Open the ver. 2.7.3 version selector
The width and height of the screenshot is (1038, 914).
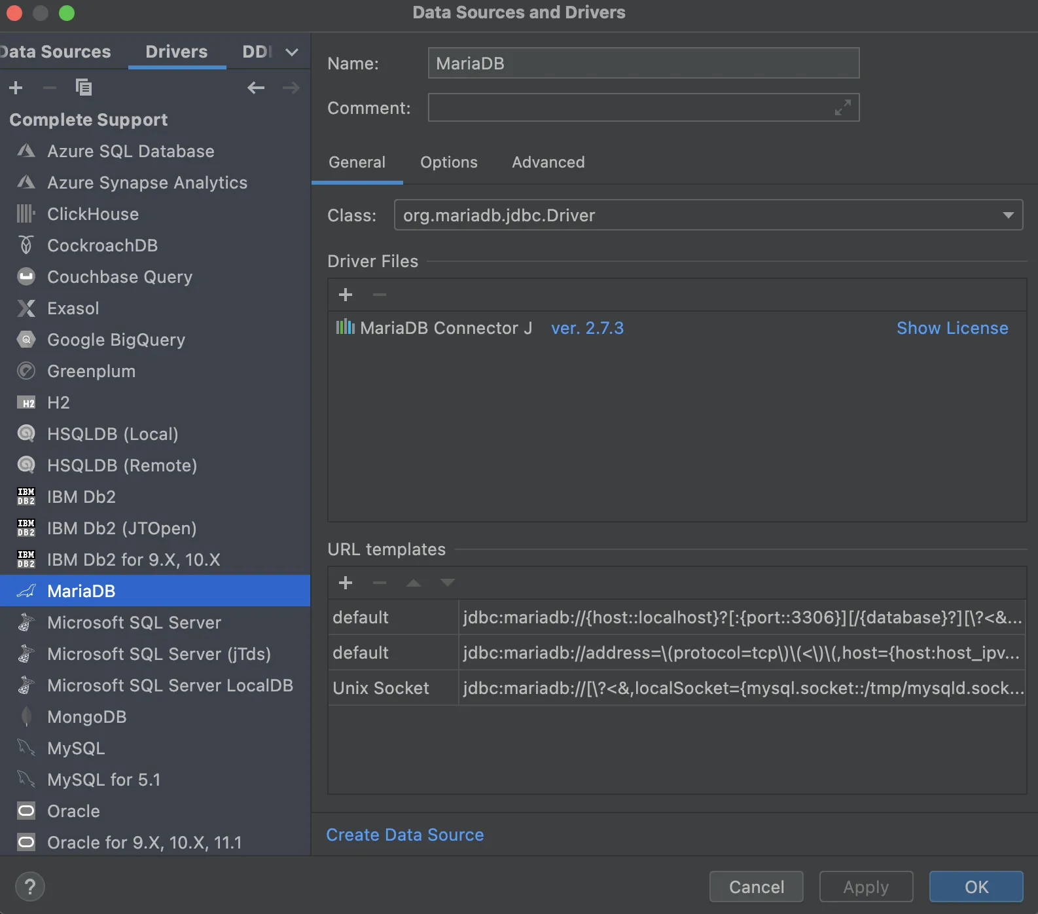[587, 328]
